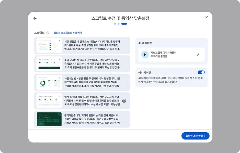Select the '수익 모델은 세 가지를' slide thumbnail
240x153 pixels.
pos(49,64)
